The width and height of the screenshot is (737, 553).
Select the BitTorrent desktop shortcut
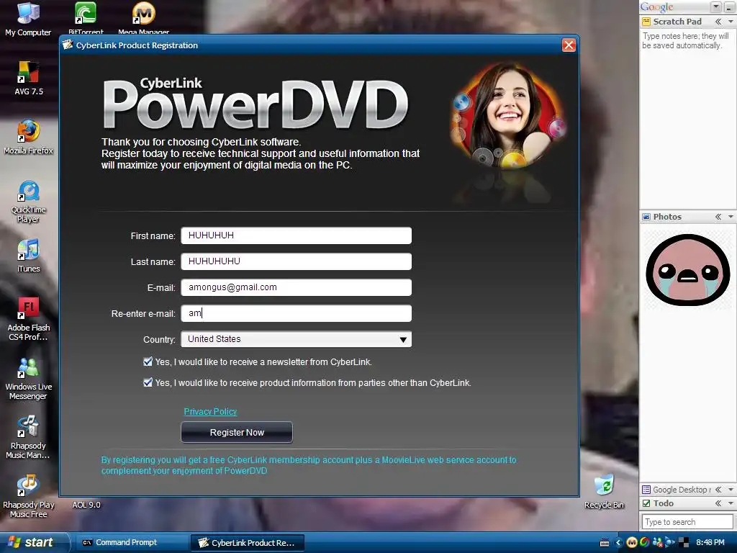click(x=86, y=18)
